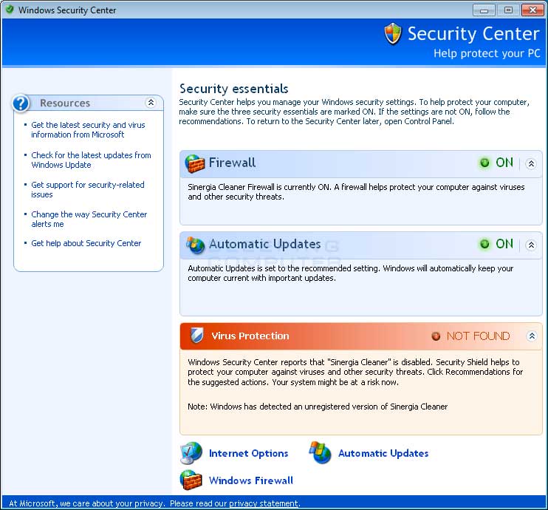
Task: Open 'Change the way Security Center alerts me'
Action: click(x=89, y=219)
